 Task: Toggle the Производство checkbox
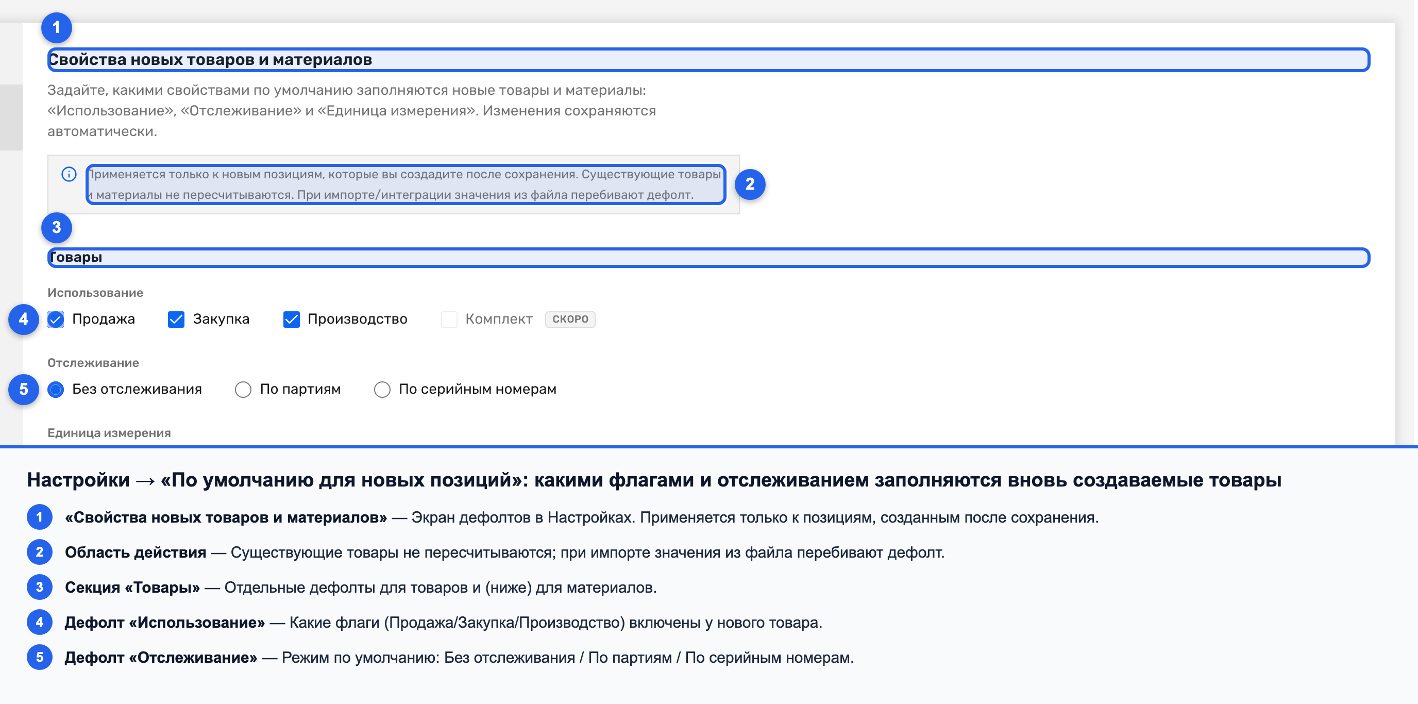(291, 319)
